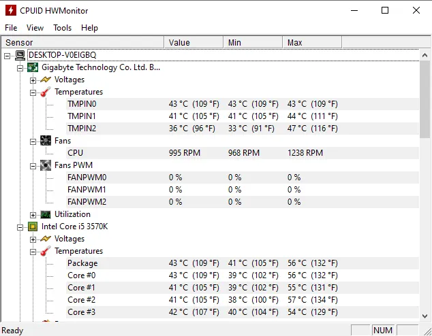Click the motherboard Temperatures thermometer icon
Viewport: 432px width, 336px height.
(46, 92)
